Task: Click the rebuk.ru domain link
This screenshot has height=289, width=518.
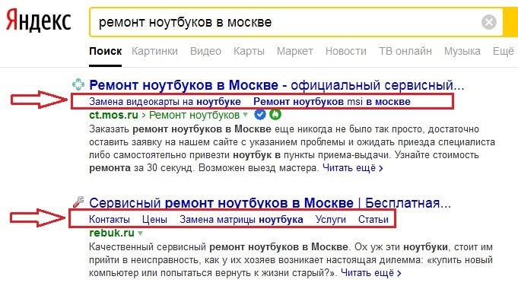Action: point(112,233)
